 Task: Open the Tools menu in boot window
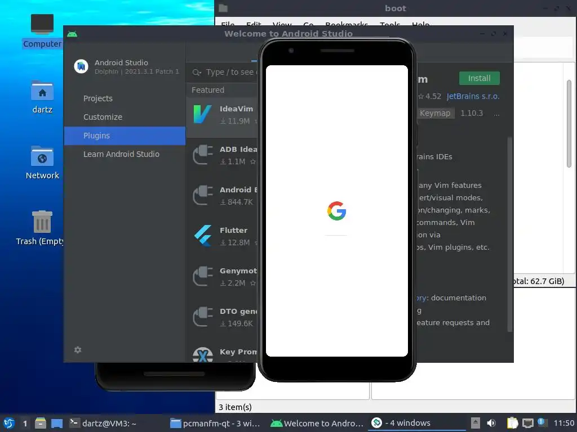(x=390, y=25)
